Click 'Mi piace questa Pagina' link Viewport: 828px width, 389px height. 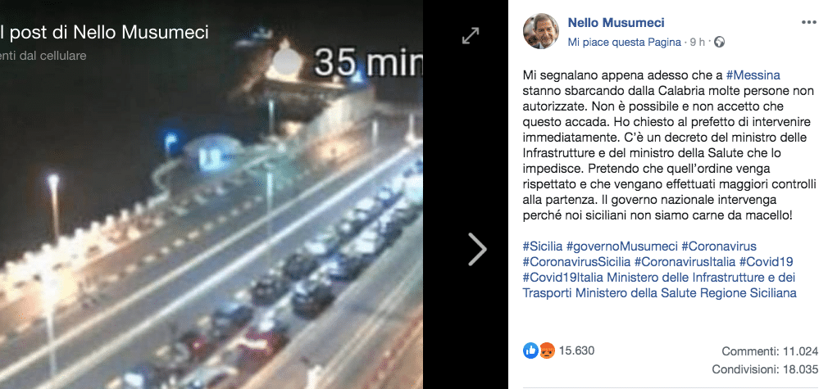(624, 43)
